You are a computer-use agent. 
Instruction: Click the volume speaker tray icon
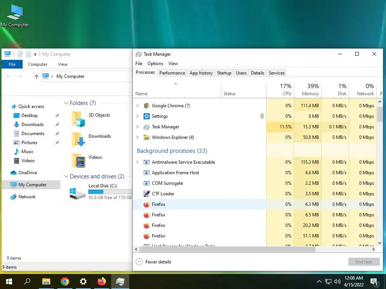337,281
